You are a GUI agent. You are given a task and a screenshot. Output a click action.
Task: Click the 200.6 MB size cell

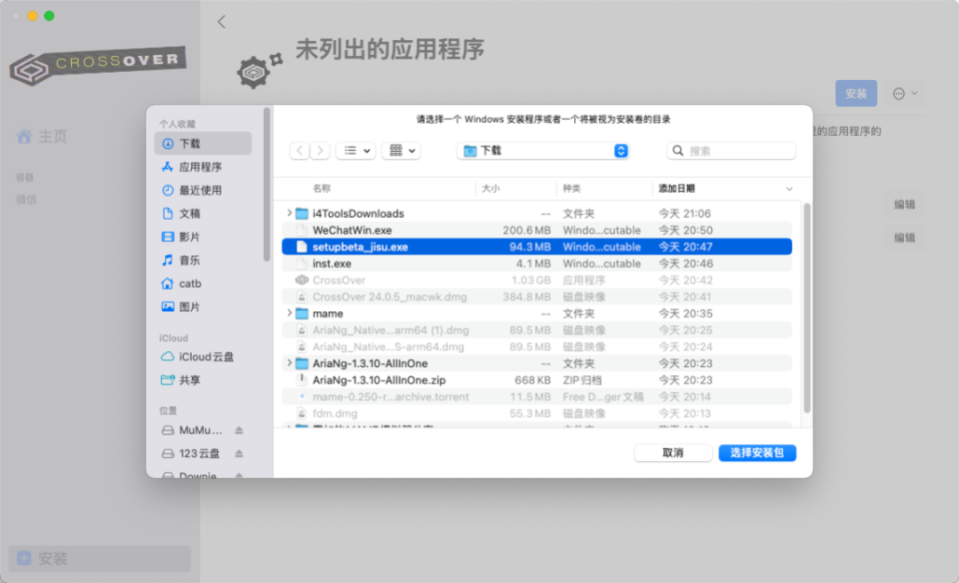526,231
